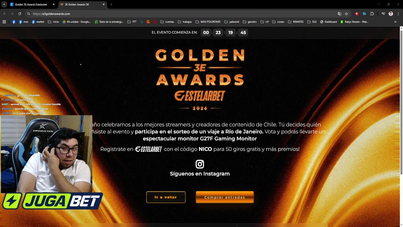
Task: Expand the inf bookmarks folder
Action: point(264,22)
